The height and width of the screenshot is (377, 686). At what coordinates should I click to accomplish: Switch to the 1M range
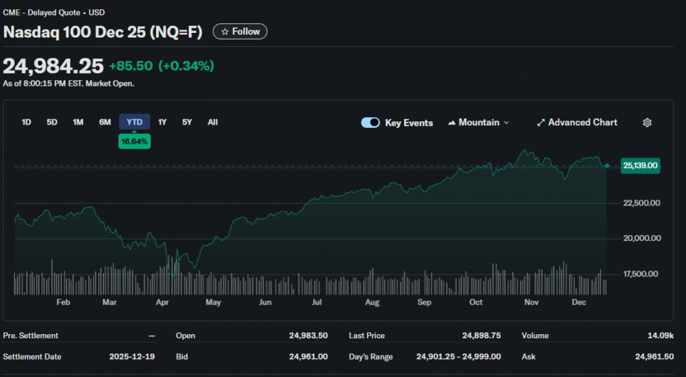[x=78, y=122]
